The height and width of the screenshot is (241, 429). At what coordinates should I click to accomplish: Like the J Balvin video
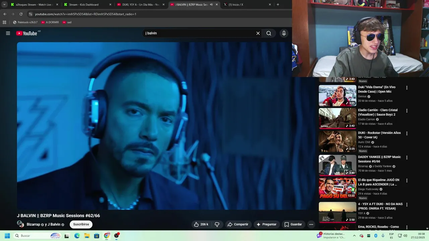point(201,224)
